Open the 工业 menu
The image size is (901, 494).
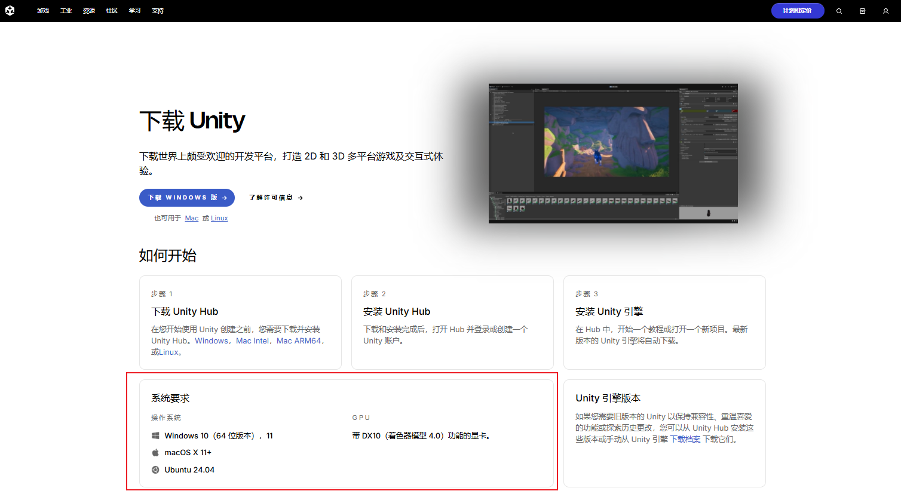point(66,10)
